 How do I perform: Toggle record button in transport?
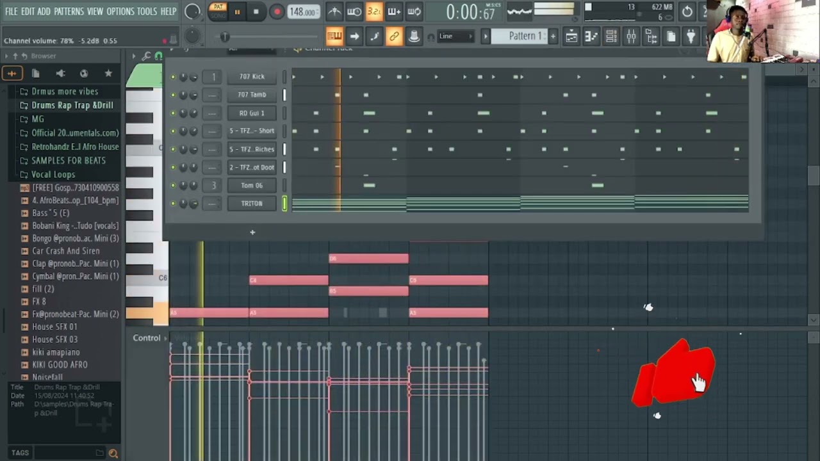tap(277, 12)
